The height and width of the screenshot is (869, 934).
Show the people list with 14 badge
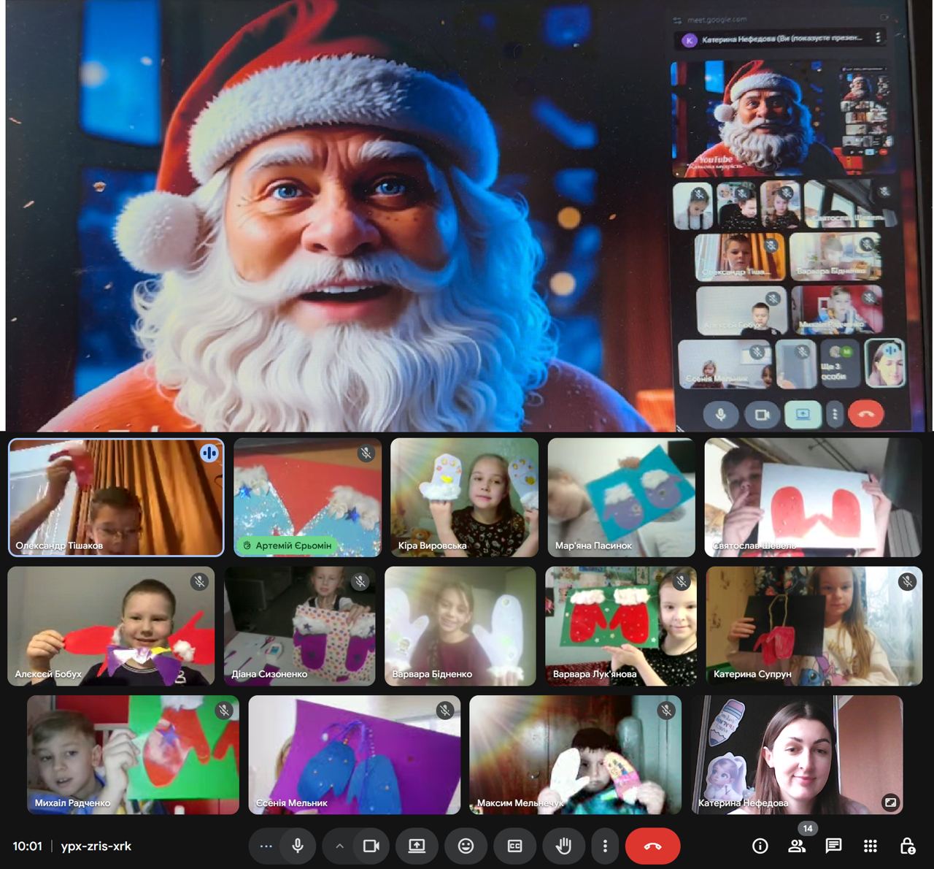tap(797, 846)
